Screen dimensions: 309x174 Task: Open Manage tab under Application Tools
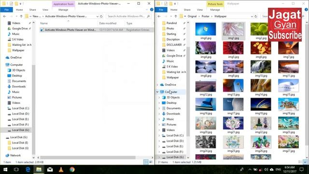(x=63, y=10)
